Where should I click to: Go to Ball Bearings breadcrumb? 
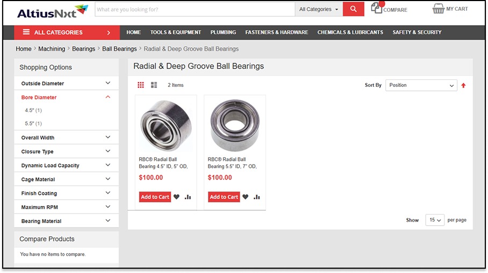119,49
